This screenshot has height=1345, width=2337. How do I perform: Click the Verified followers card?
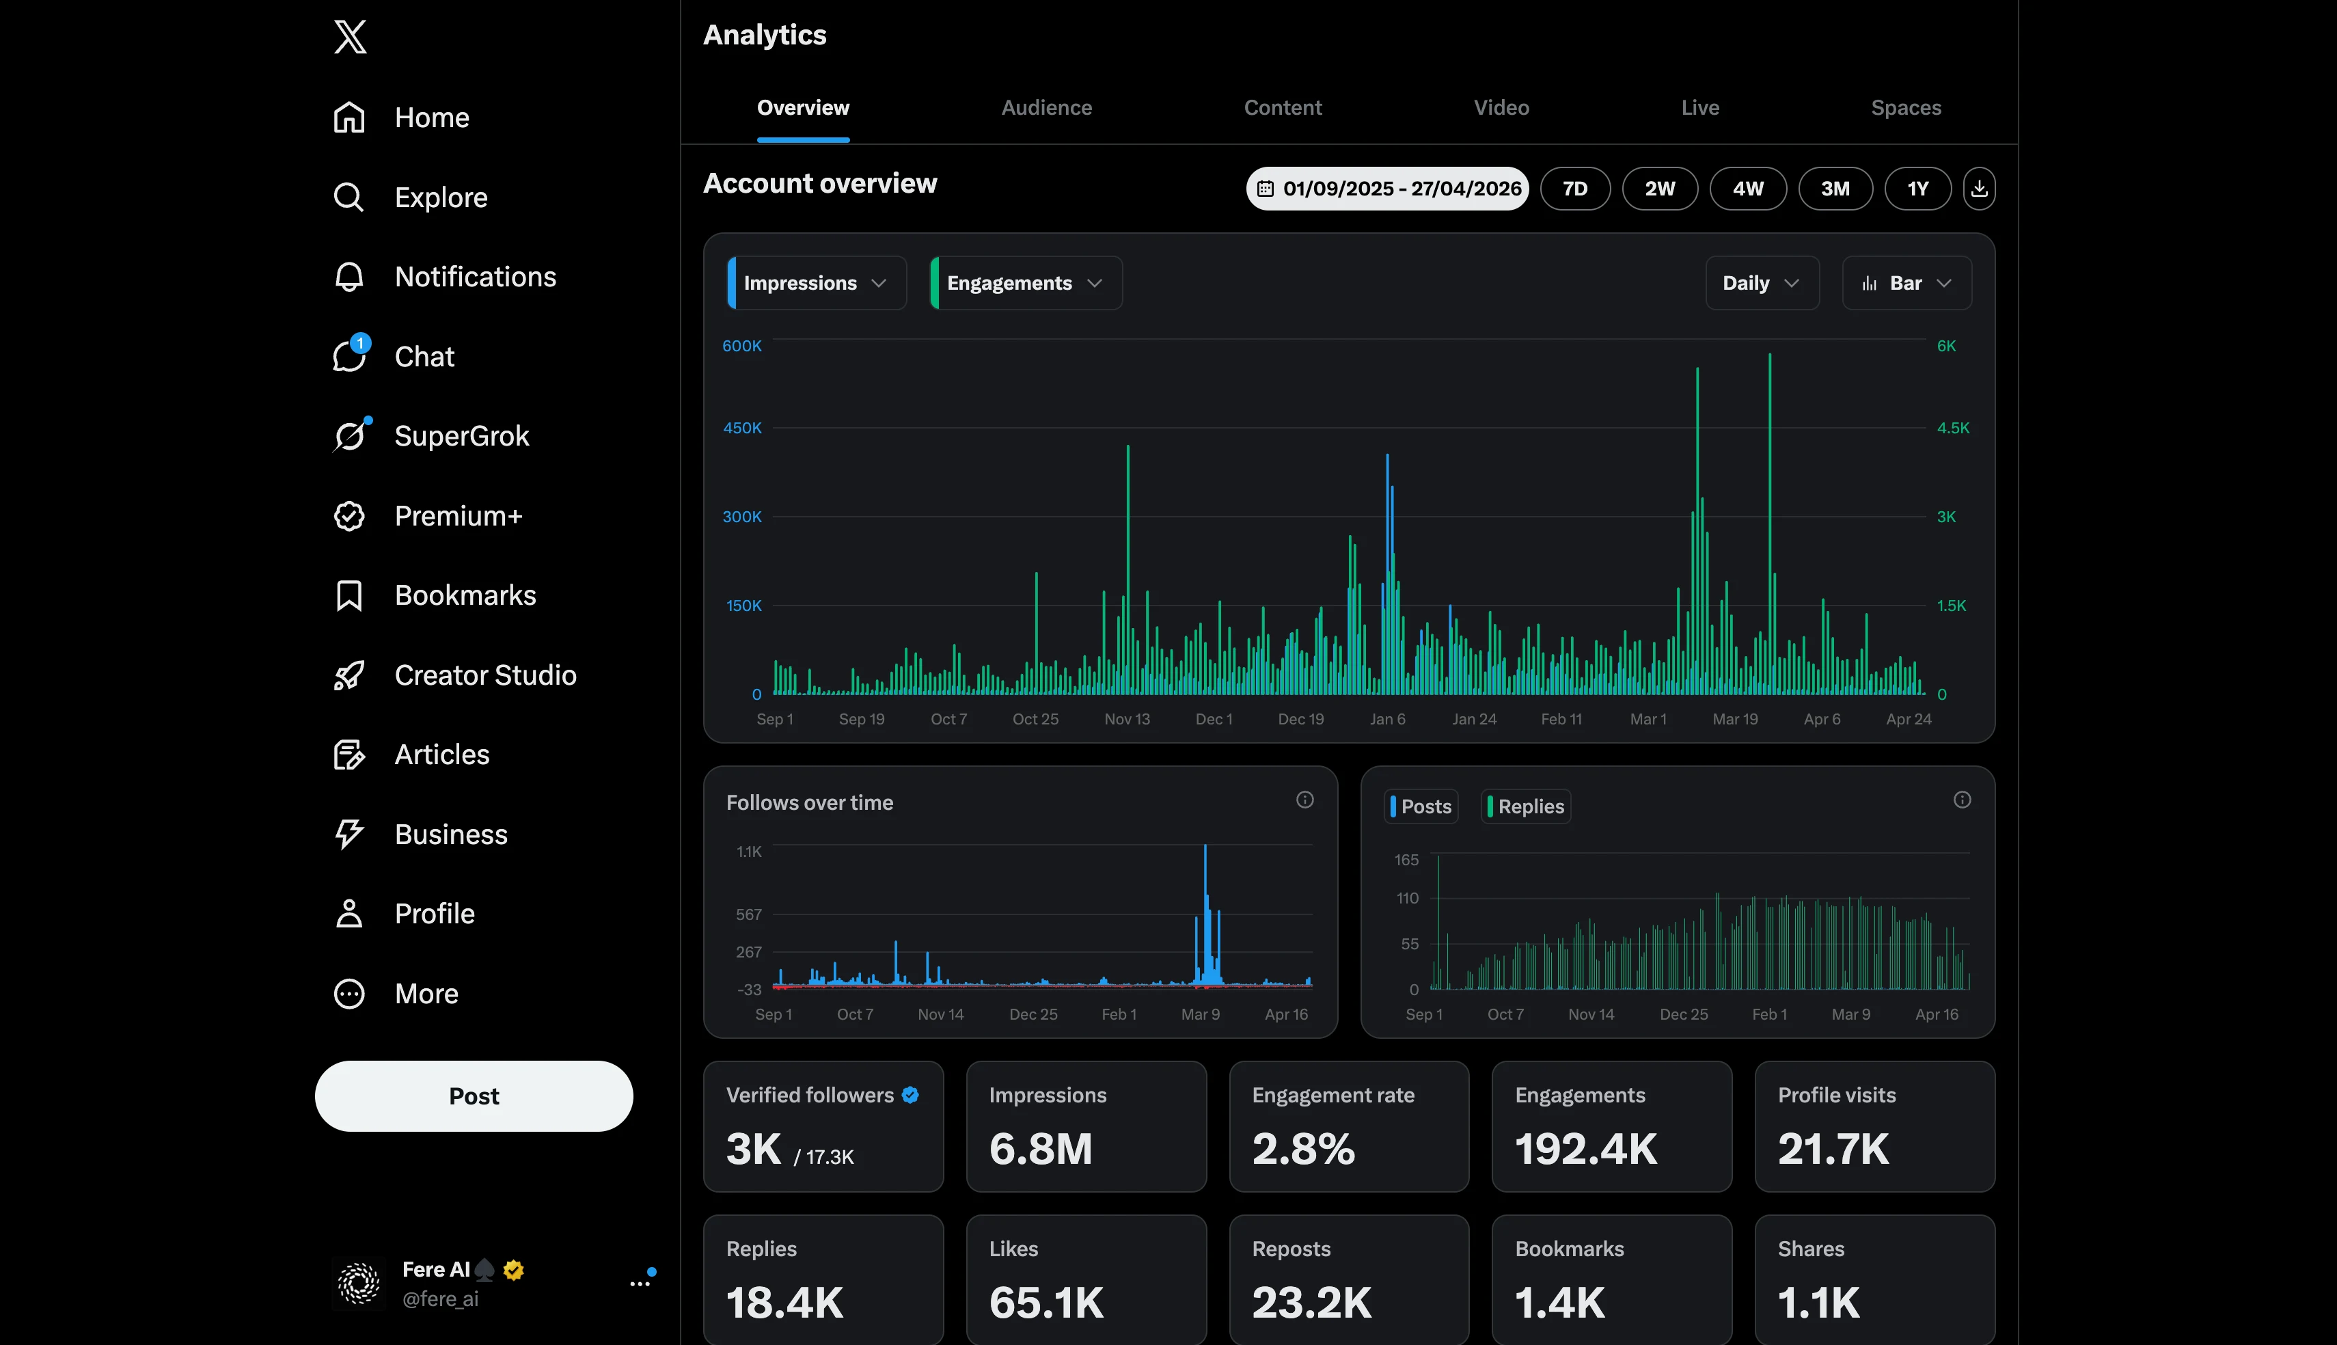pos(823,1126)
